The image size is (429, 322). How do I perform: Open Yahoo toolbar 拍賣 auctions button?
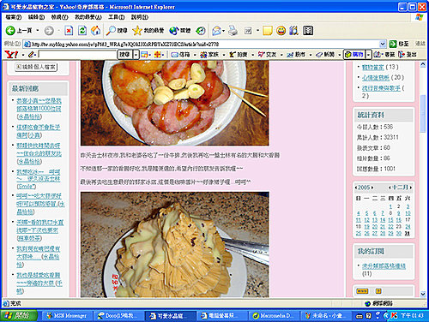239,54
